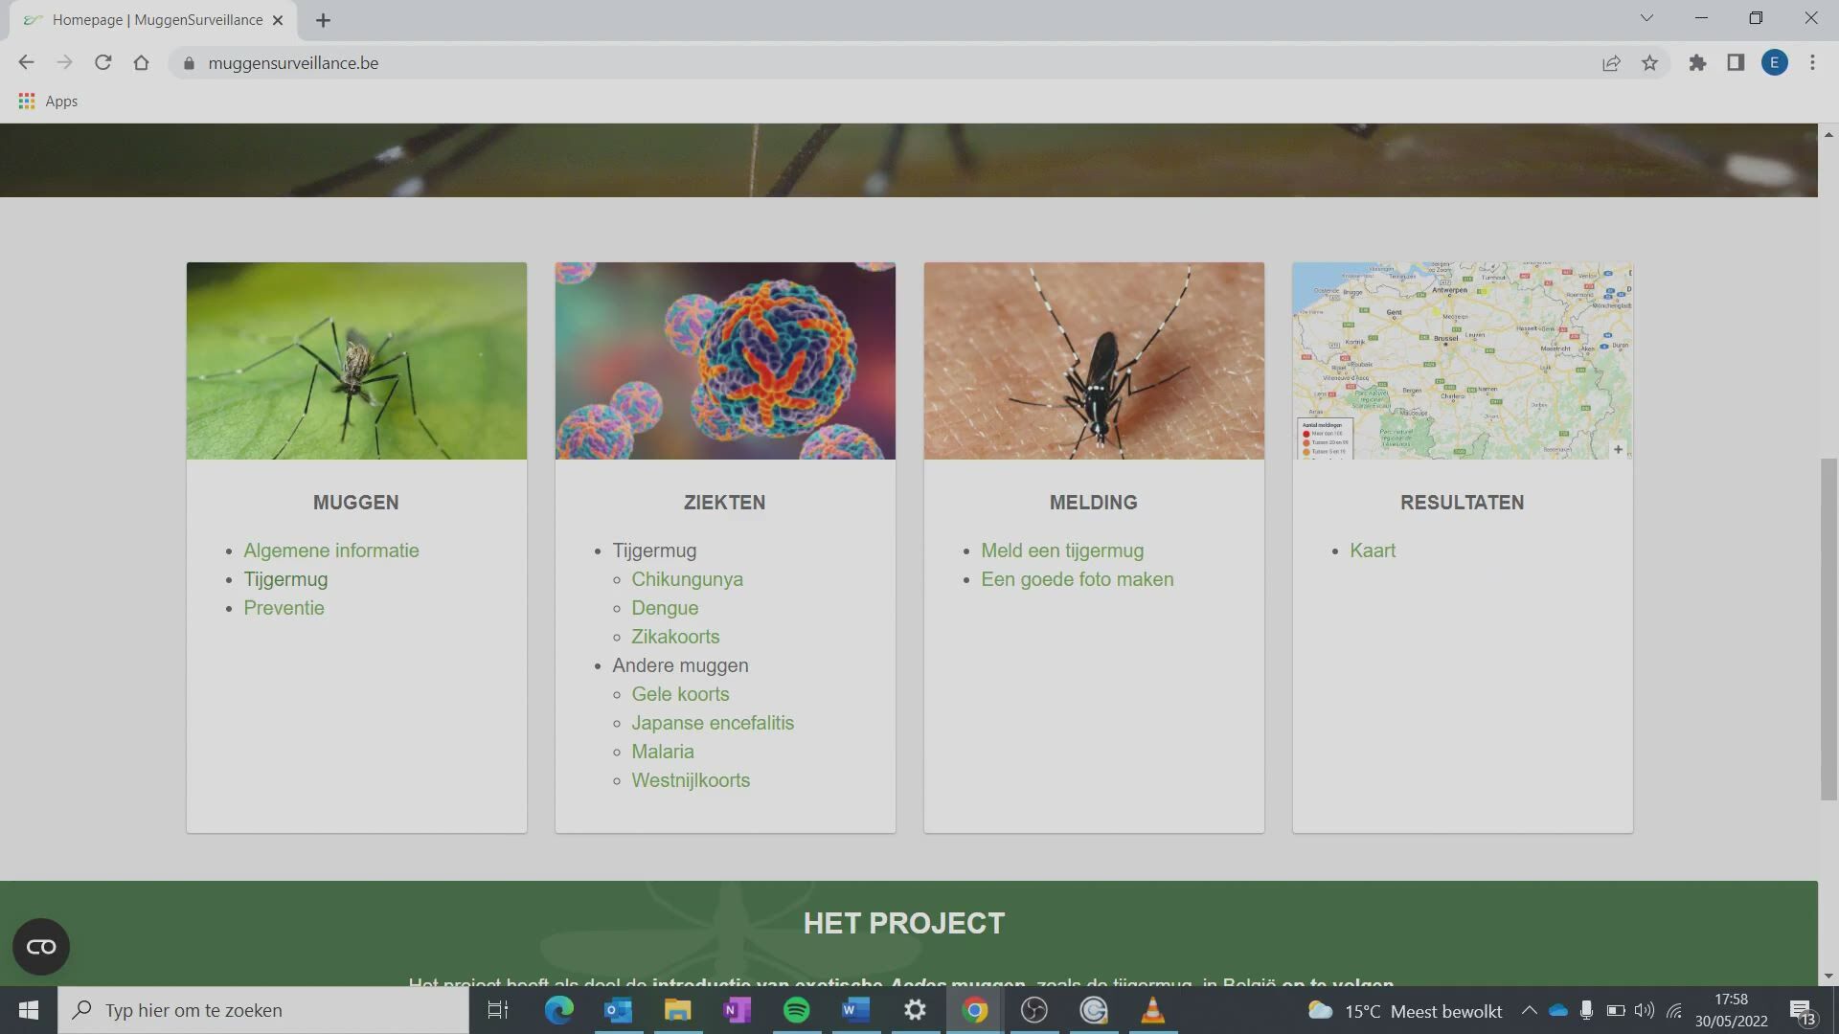Show hidden system tray icons

click(x=1529, y=1010)
